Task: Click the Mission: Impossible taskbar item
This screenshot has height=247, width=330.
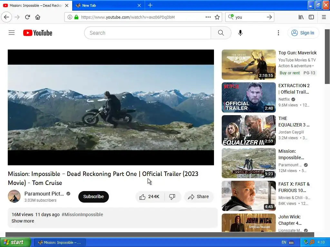Action: pos(60,242)
